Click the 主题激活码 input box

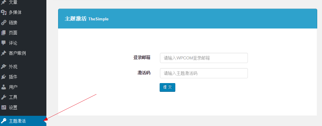pyautogui.click(x=204, y=73)
